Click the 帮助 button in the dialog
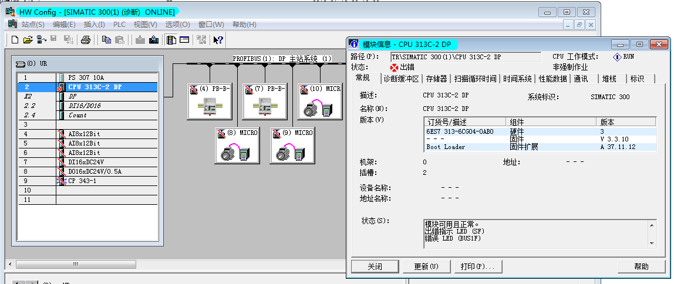Image resolution: width=674 pixels, height=284 pixels. point(641,266)
